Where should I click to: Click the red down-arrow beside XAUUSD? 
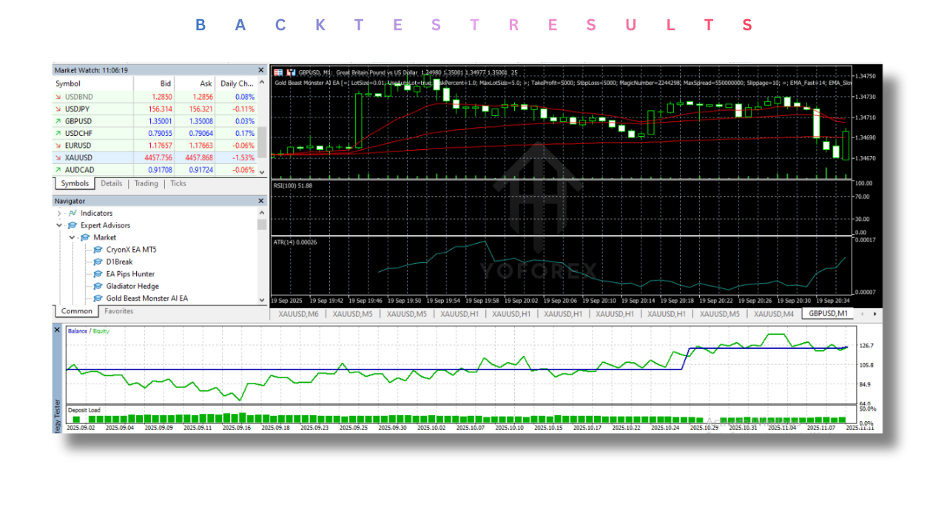[59, 157]
